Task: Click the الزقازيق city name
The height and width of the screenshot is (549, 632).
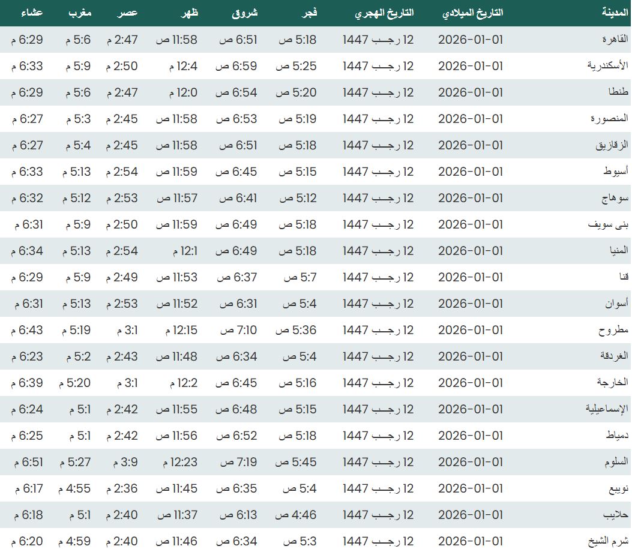Action: [612, 145]
